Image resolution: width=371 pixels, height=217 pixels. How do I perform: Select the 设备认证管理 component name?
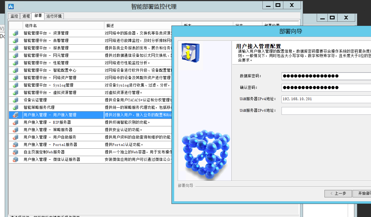click(x=35, y=100)
